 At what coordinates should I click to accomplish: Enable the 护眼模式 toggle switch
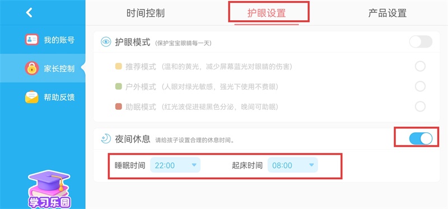click(421, 41)
